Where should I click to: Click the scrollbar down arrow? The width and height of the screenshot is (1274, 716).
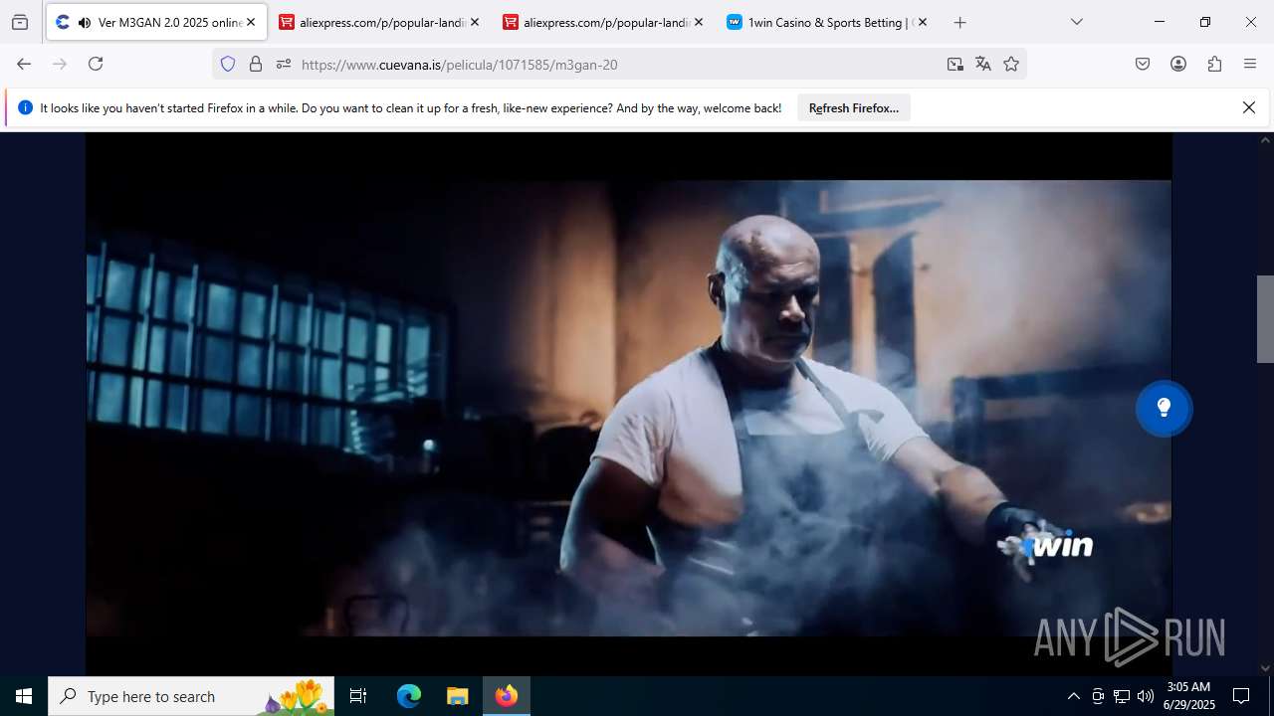click(x=1265, y=668)
